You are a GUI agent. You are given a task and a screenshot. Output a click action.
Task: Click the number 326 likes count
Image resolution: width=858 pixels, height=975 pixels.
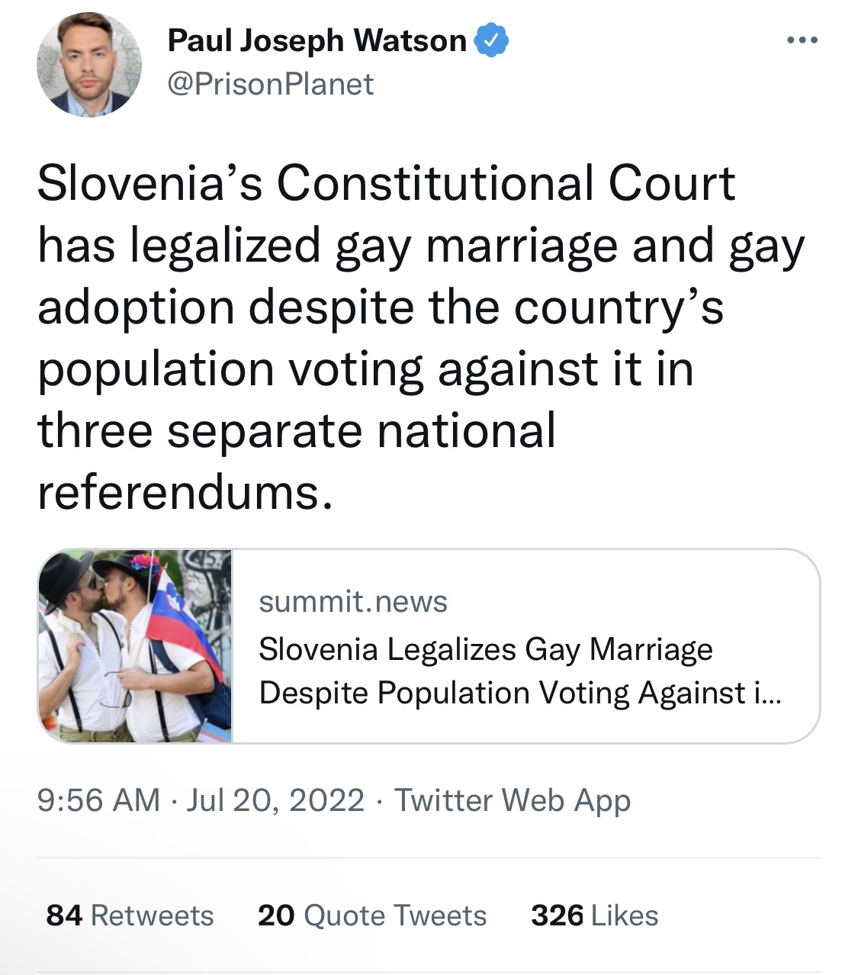[x=557, y=915]
